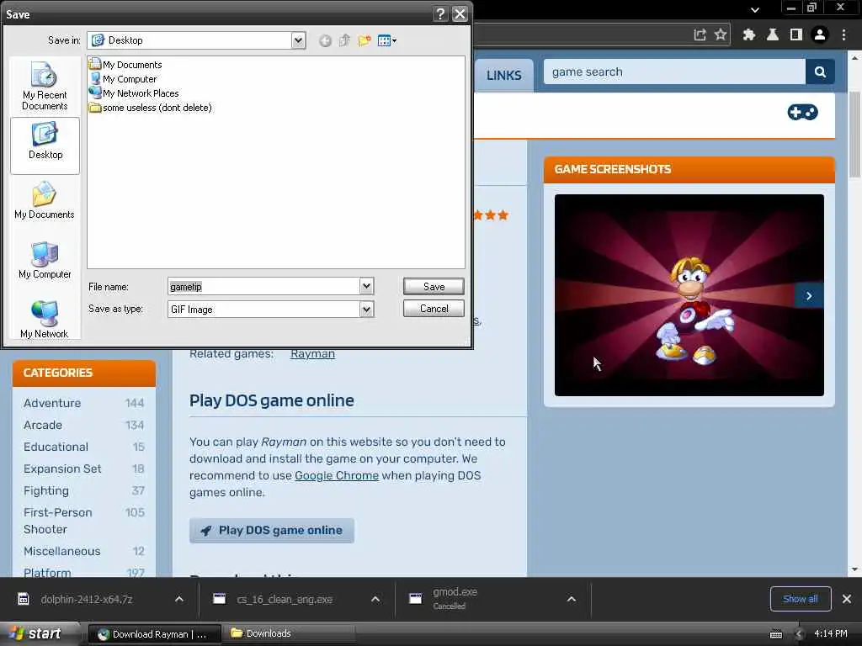The width and height of the screenshot is (862, 646).
Task: Click the Cancel button in Save dialog
Action: tap(434, 309)
